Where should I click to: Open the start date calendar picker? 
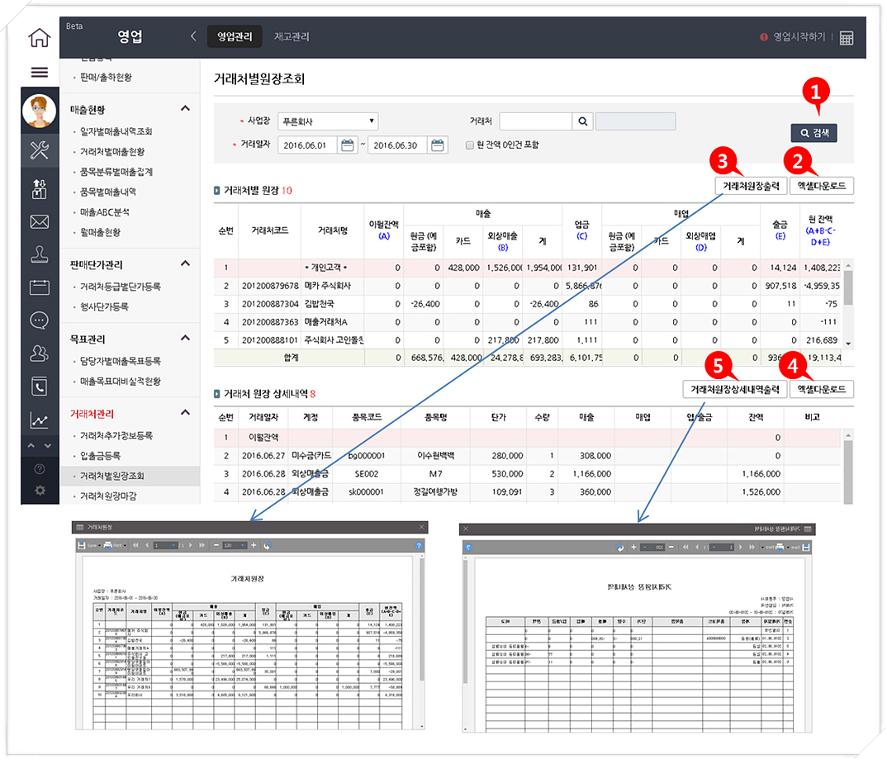348,145
